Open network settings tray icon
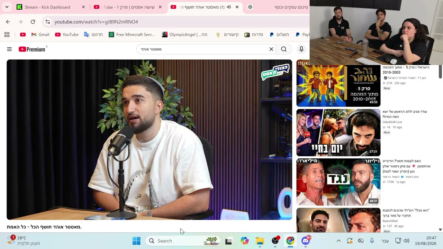Screen dimensions: 443x249 [398, 241]
